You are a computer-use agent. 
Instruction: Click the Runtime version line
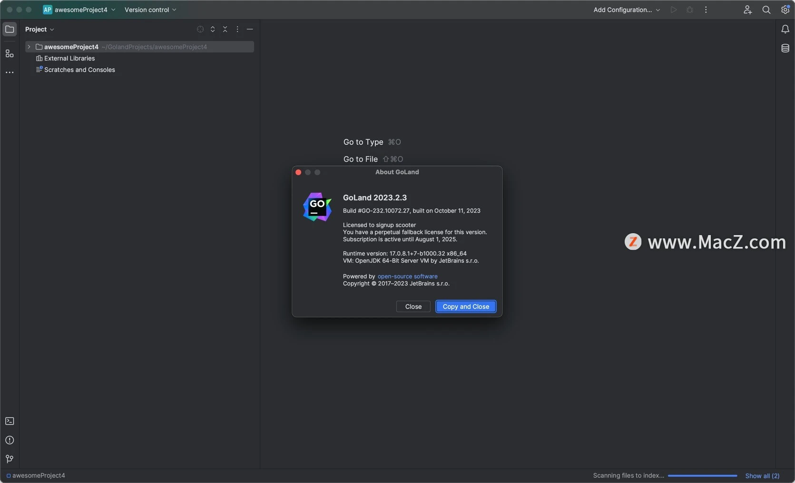coord(404,253)
